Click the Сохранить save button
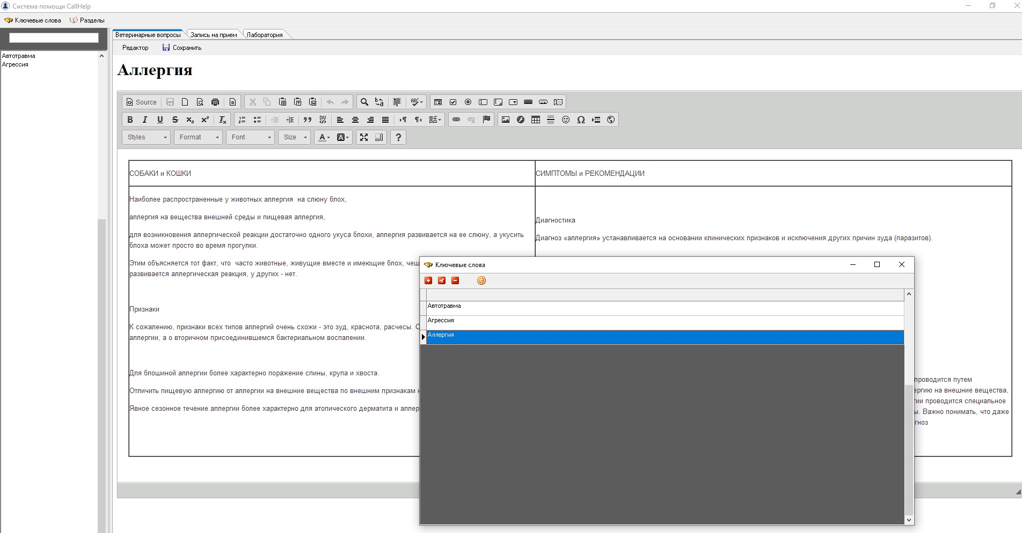1022x533 pixels. (x=182, y=48)
